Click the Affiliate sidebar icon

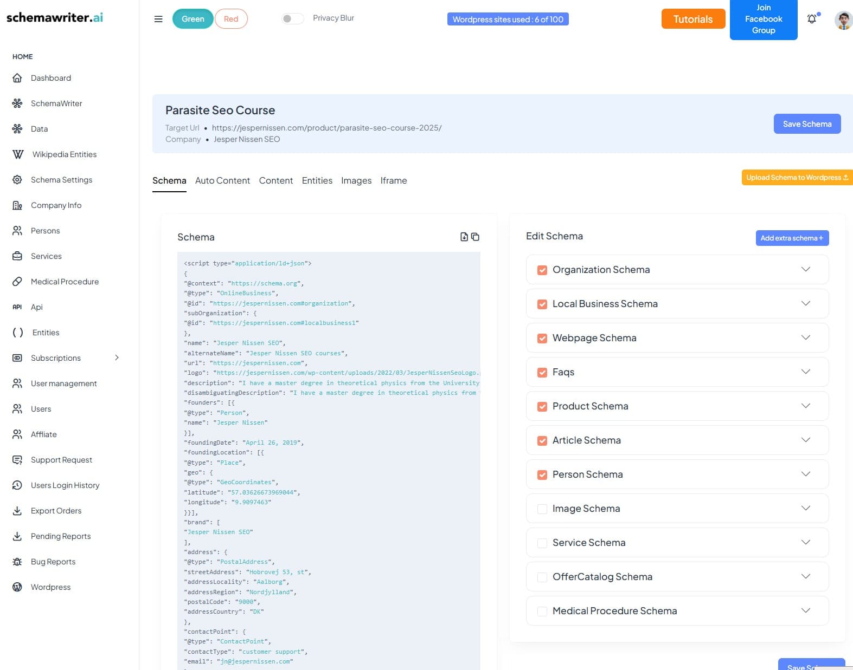coord(17,434)
